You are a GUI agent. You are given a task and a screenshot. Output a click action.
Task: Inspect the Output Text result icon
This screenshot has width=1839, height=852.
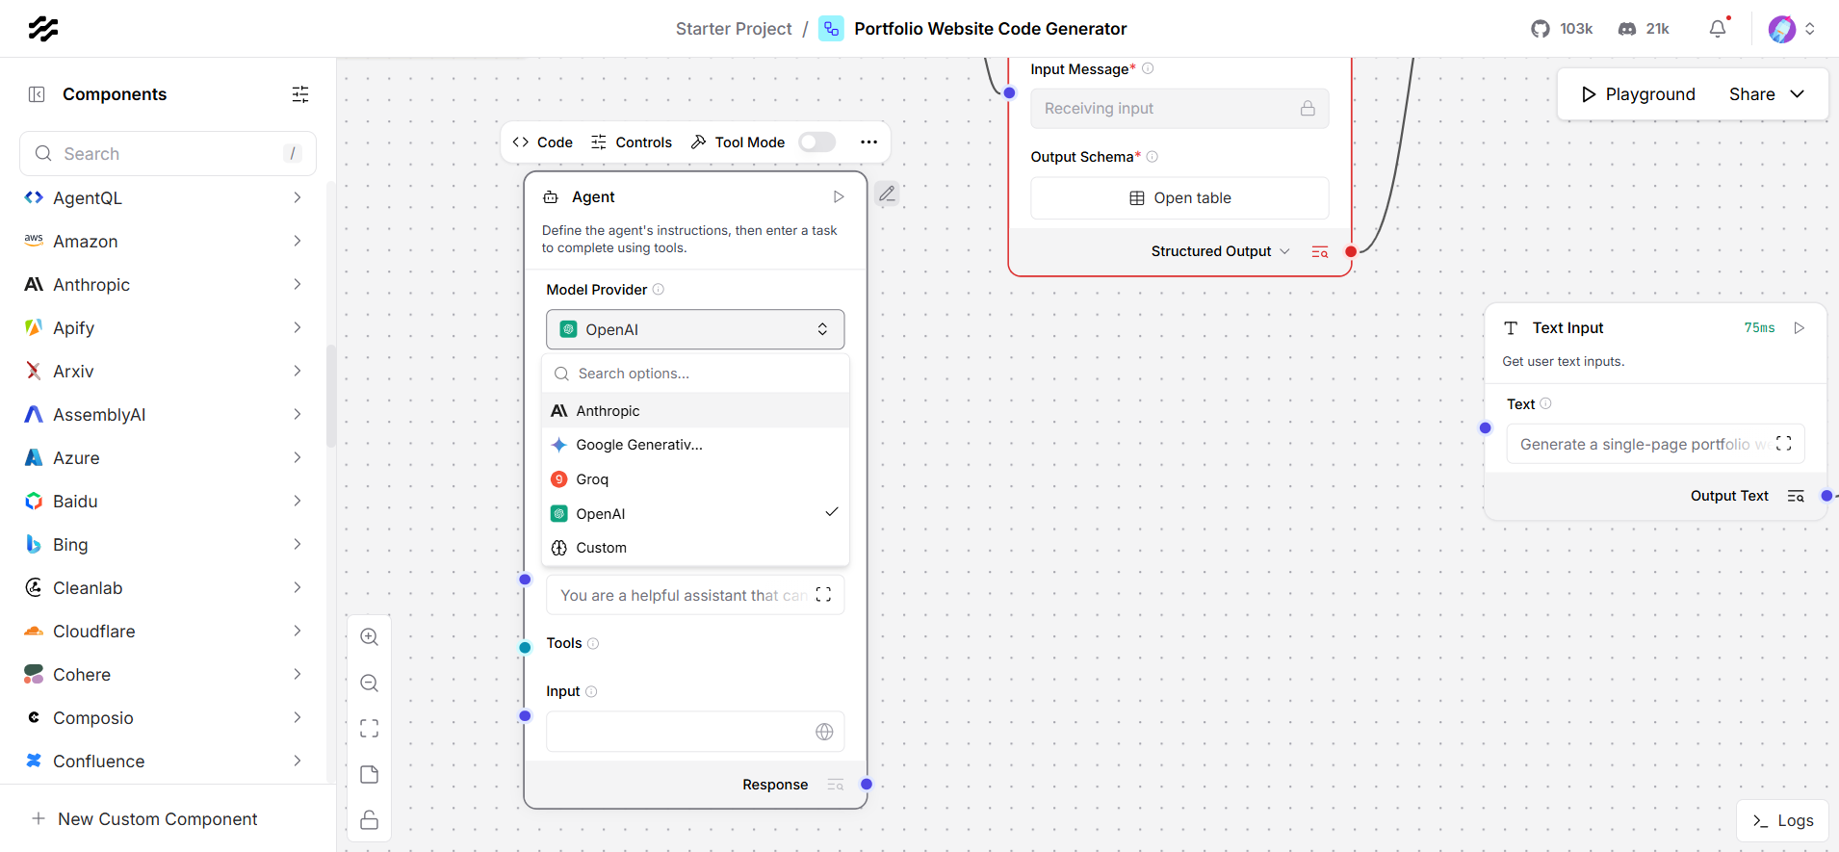pyautogui.click(x=1796, y=496)
